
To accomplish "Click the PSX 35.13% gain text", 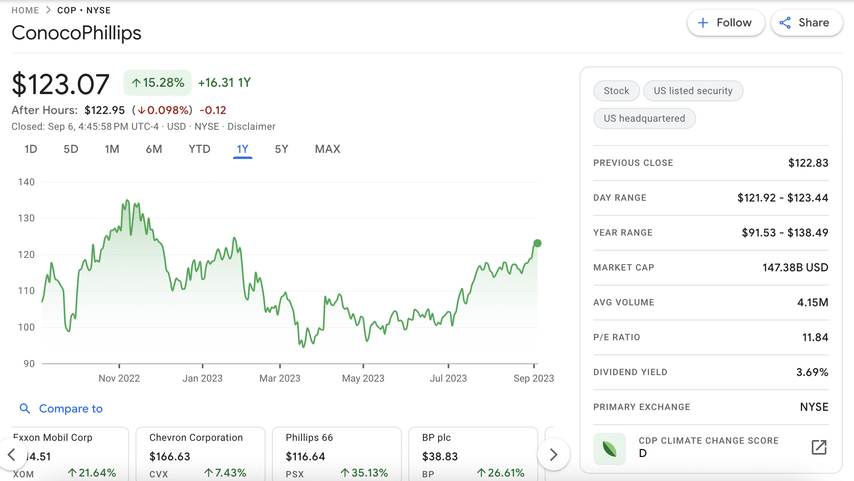I will point(364,473).
